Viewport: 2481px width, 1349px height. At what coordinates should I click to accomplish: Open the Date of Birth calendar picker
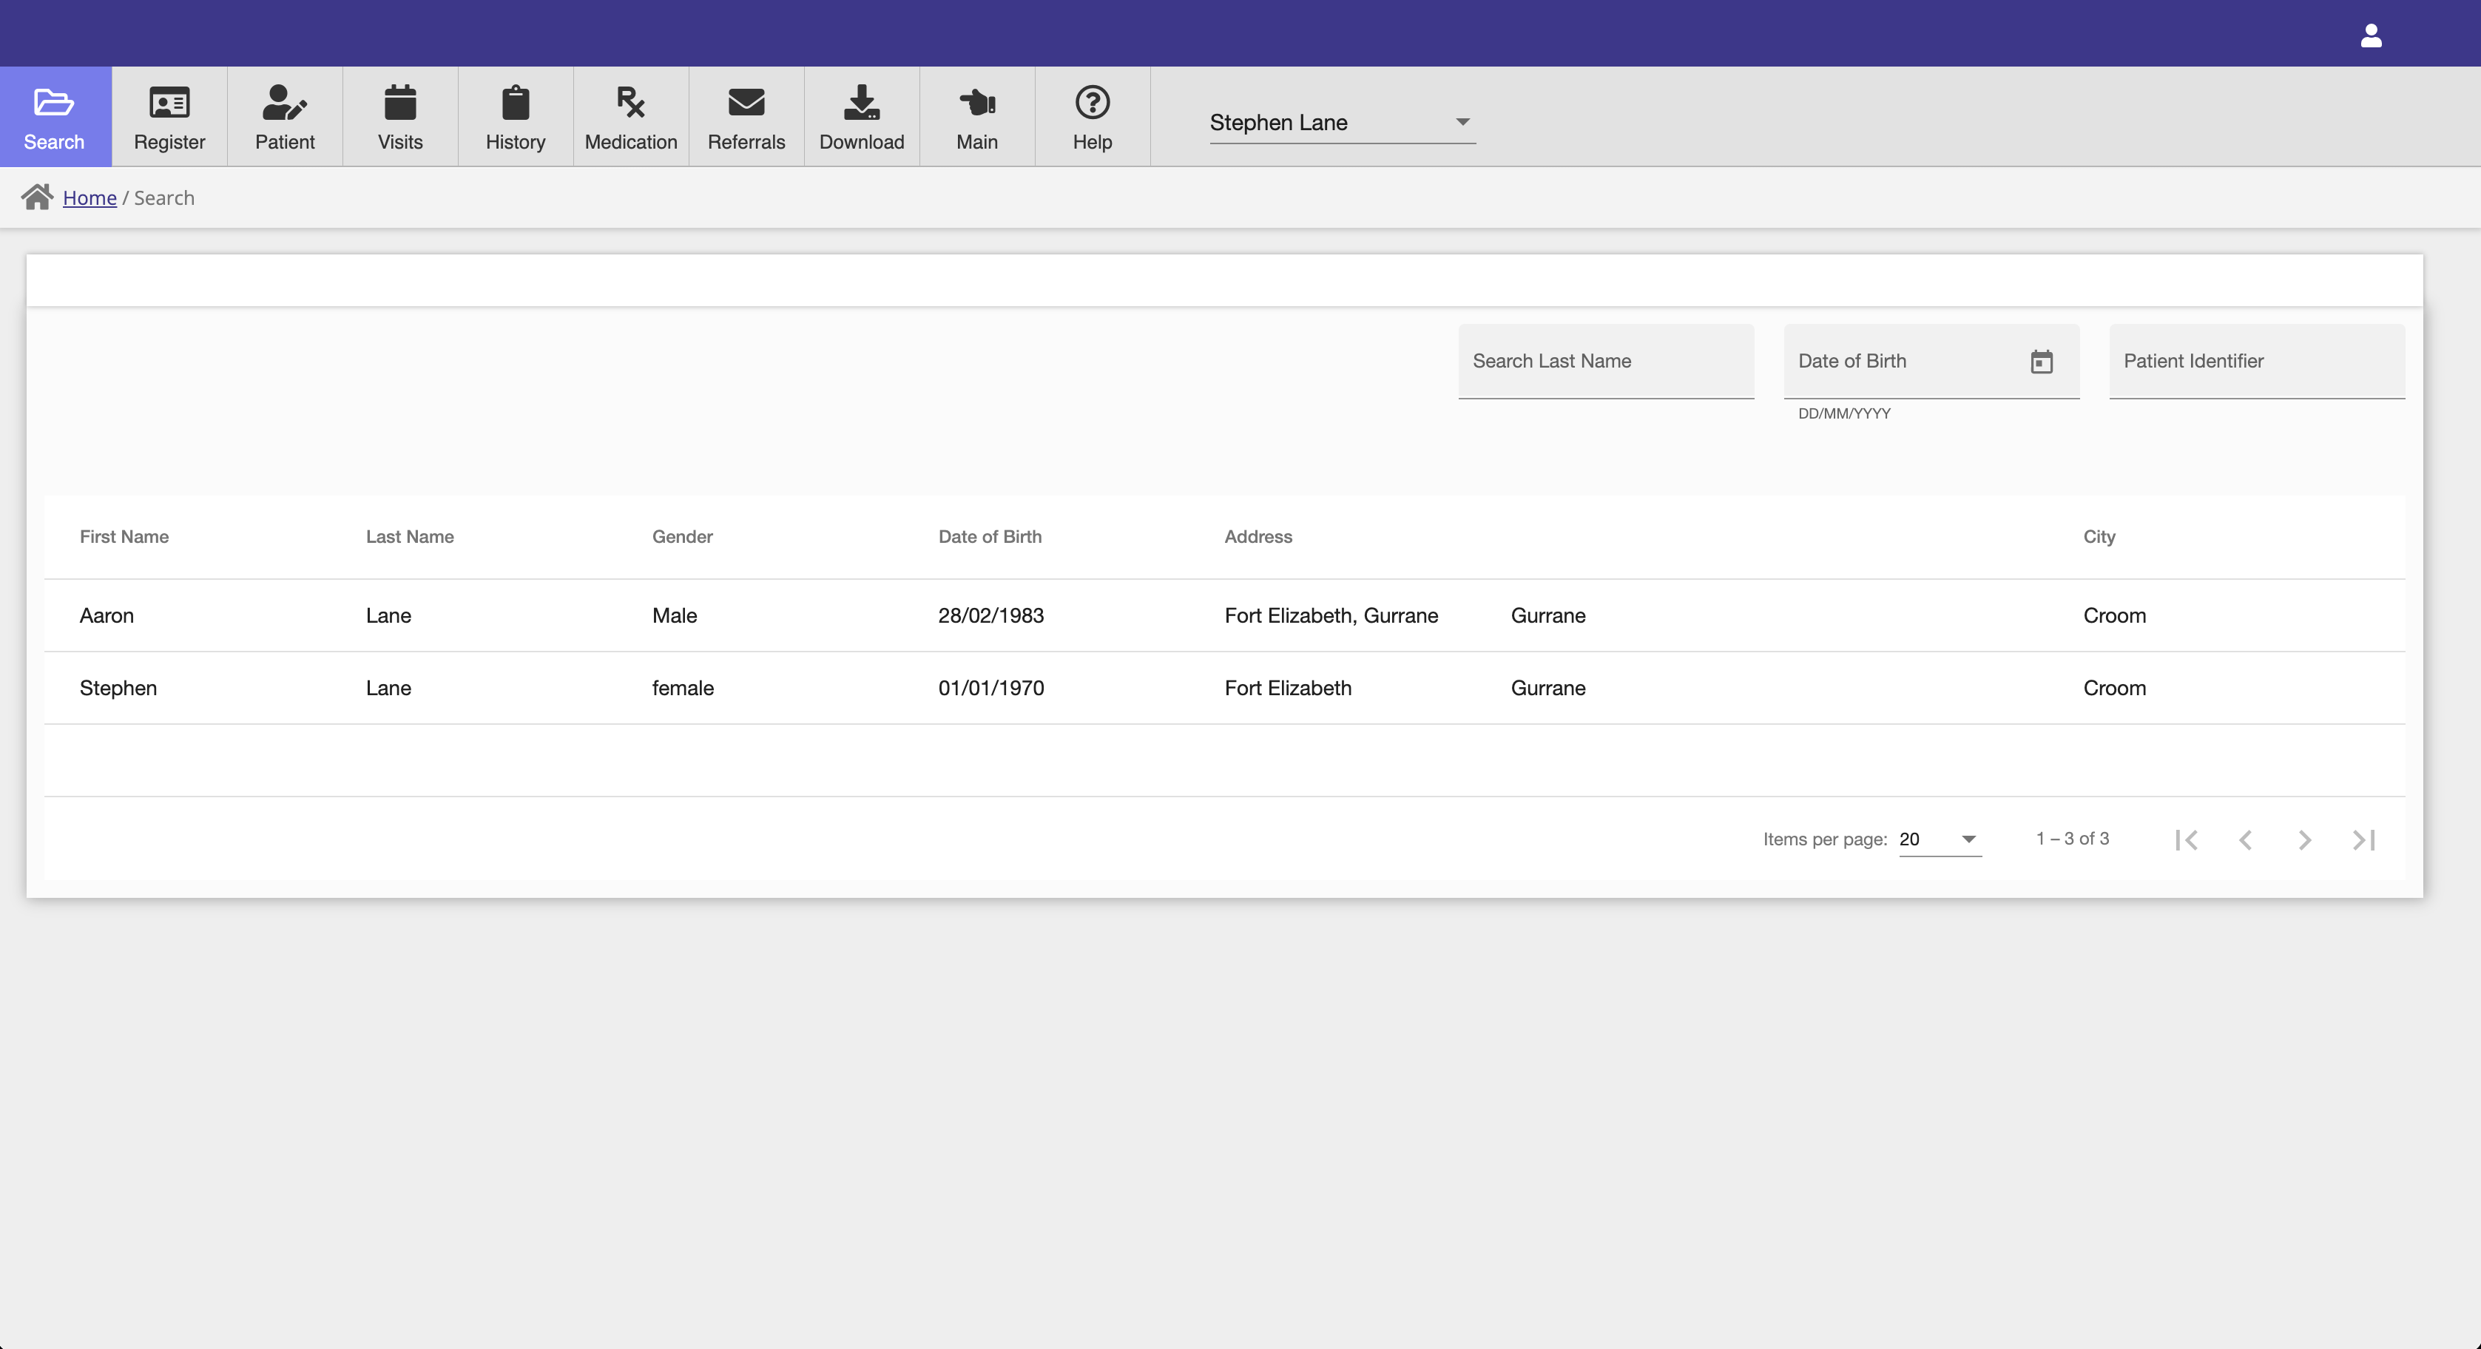click(x=2042, y=362)
